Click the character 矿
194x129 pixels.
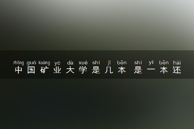pos(44,70)
